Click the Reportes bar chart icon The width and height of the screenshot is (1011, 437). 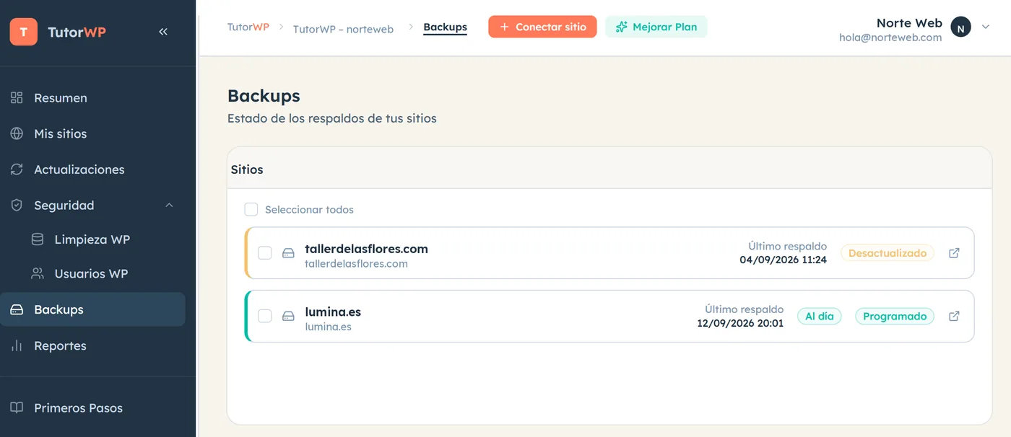(x=17, y=346)
